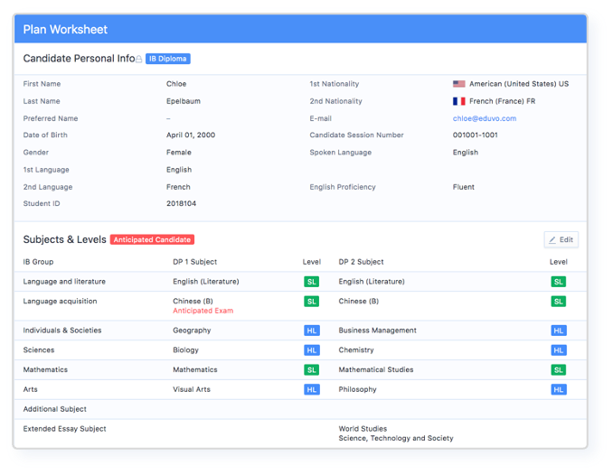This screenshot has height=475, width=613.
Task: Click the HL badge for Biology
Action: [x=312, y=350]
